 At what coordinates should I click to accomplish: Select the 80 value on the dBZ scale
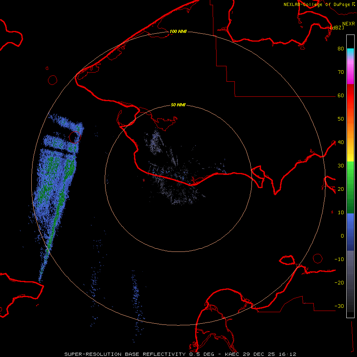[x=341, y=49]
